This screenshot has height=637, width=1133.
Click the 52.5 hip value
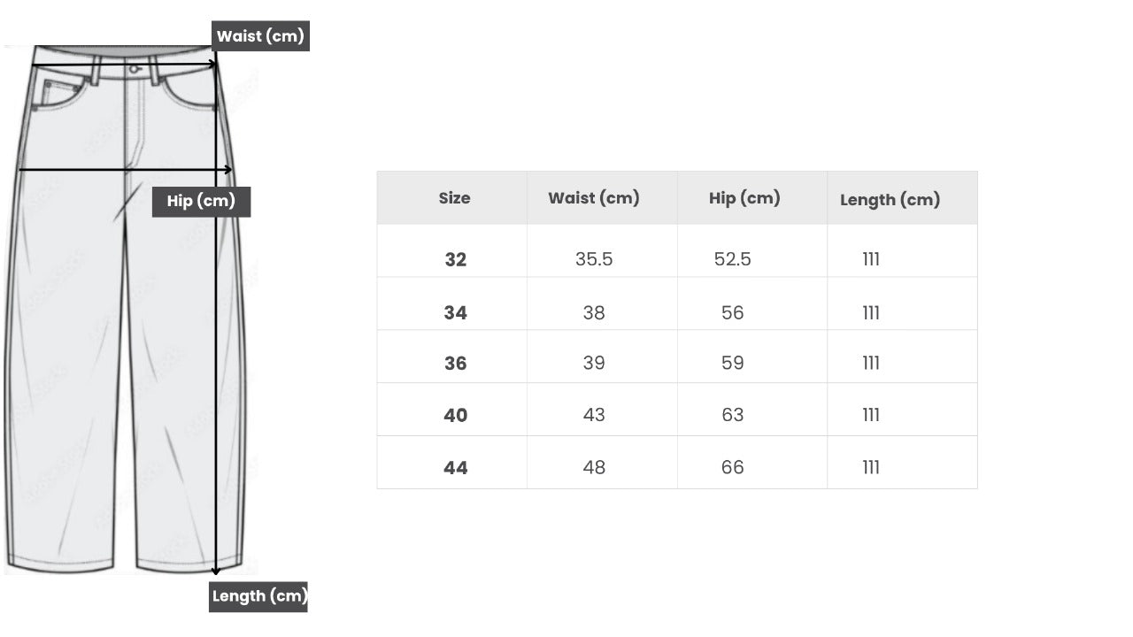pyautogui.click(x=732, y=259)
